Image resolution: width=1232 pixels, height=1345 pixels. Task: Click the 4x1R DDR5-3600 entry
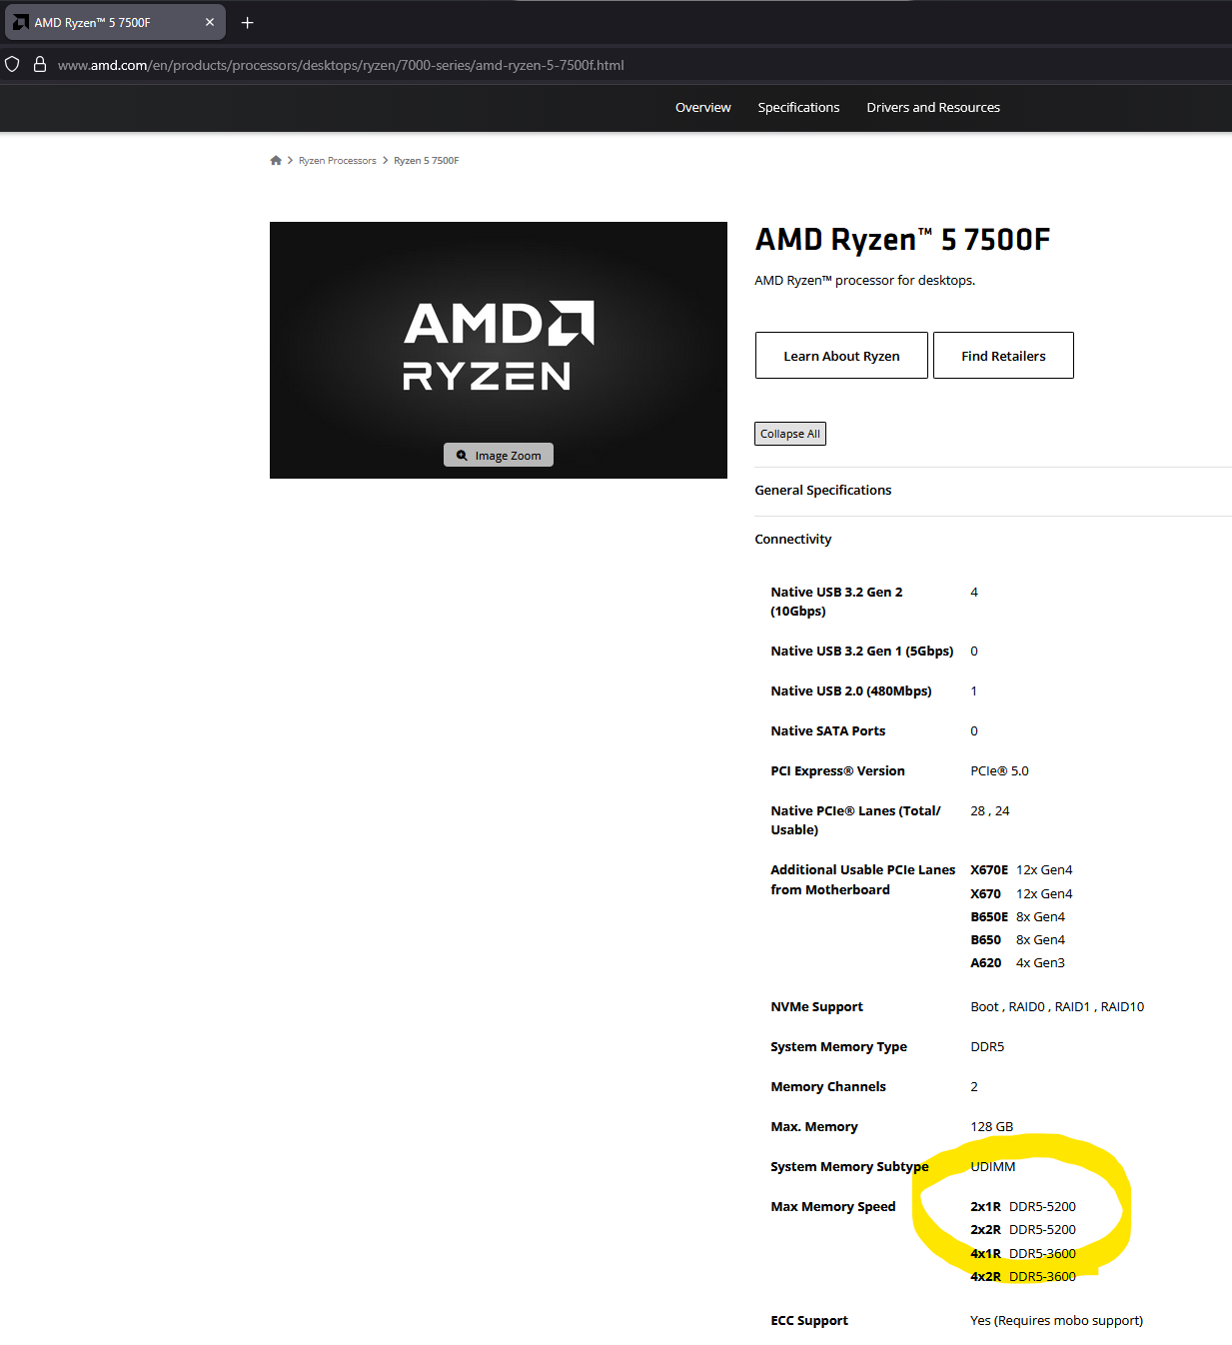click(x=1023, y=1253)
